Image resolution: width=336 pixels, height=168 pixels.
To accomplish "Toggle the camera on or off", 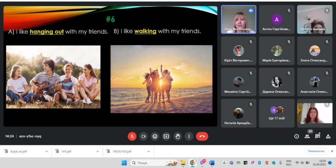I will 143,136.
